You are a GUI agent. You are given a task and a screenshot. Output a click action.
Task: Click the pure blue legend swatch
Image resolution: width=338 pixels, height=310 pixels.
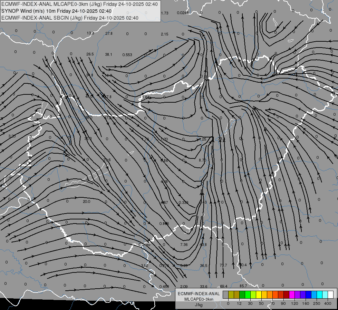tap(308, 294)
